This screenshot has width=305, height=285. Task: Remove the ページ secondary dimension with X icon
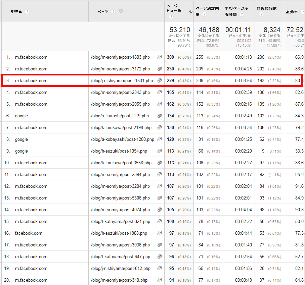coord(121,11)
